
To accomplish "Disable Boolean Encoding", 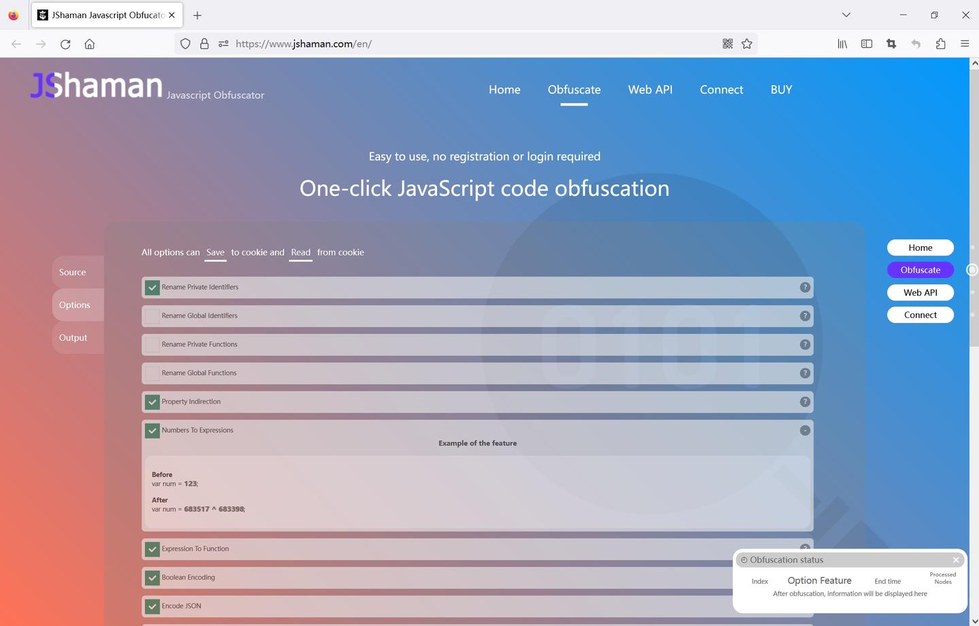I will 152,577.
